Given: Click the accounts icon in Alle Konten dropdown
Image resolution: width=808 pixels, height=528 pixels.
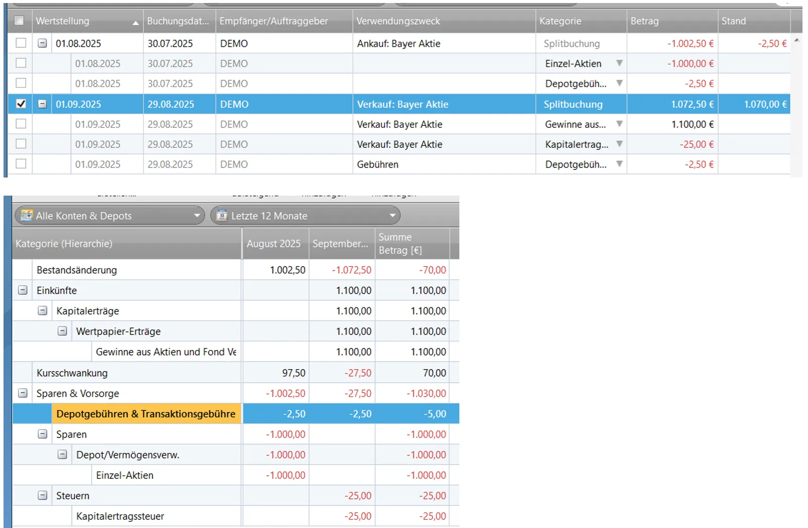Looking at the screenshot, I should pos(26,215).
